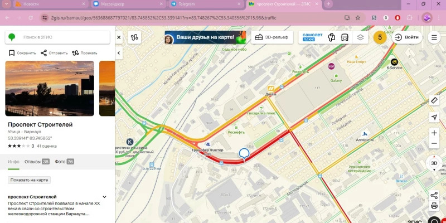The width and height of the screenshot is (446, 223).
Task: Click the locate-me navigation arrow icon
Action: (x=434, y=117)
